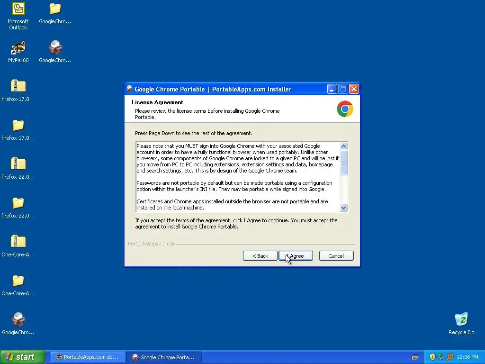Select the Microsoft Outlook desktop icon
This screenshot has height=364, width=485.
tap(18, 16)
